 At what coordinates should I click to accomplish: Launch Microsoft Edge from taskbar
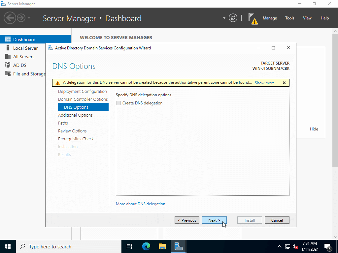click(x=146, y=246)
